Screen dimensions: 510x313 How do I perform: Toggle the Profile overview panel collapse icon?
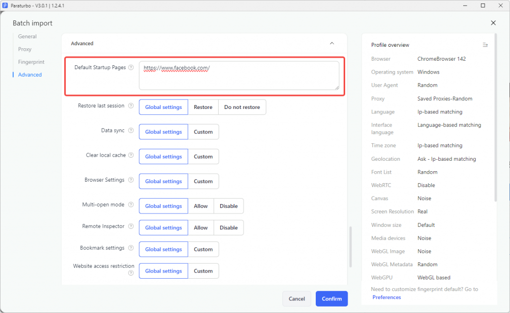485,45
